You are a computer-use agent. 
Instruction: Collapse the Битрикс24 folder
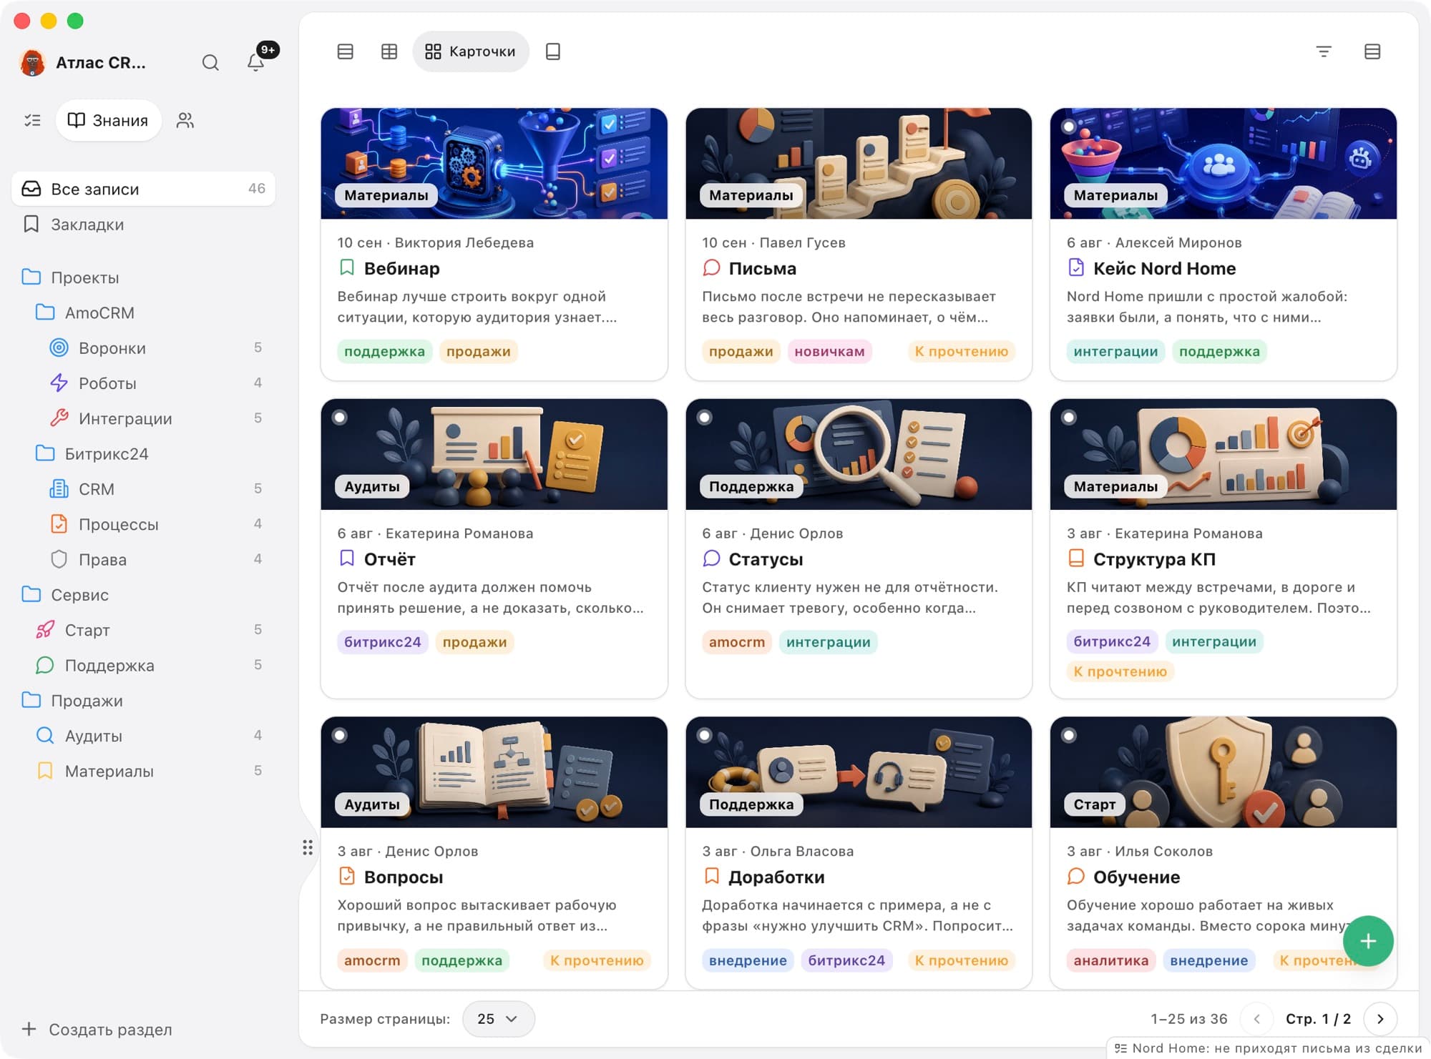[x=45, y=453]
